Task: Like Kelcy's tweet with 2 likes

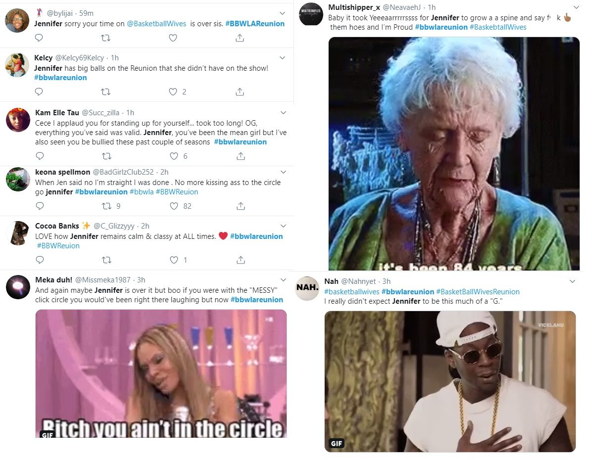Action: click(x=173, y=92)
